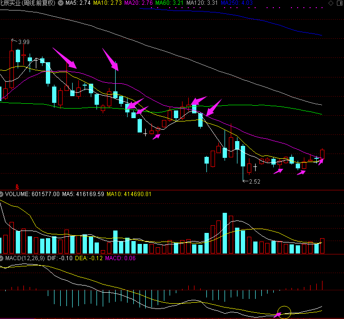
Task: Open the main chart indicator dropdown beside 北辰实业
Action: (61, 3)
